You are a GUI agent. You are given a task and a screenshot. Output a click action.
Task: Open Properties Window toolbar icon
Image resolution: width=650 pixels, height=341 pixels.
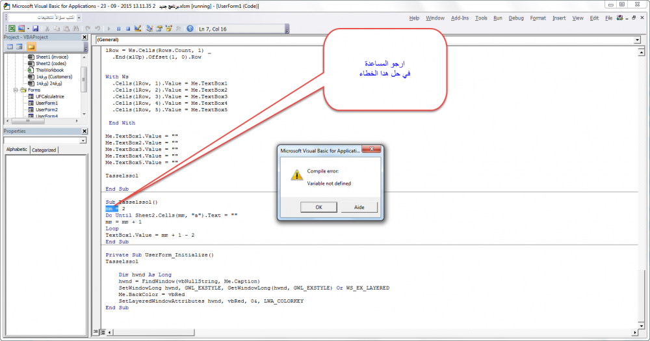(x=159, y=29)
